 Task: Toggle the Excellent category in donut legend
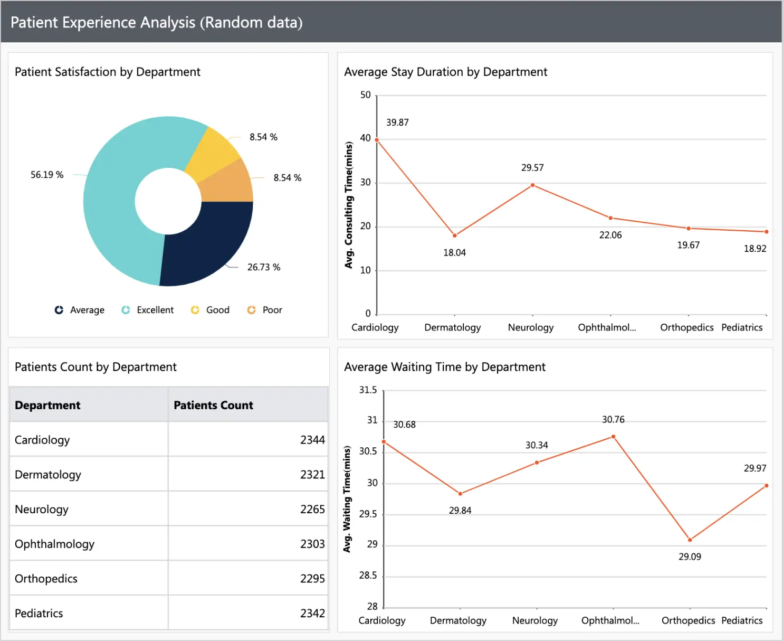tap(126, 310)
